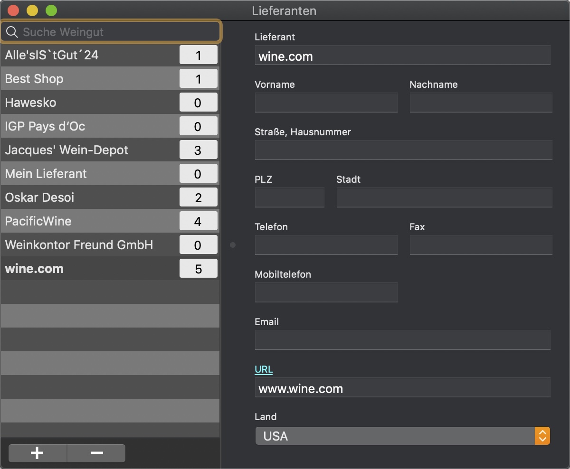Screen dimensions: 570x469
Task: Click the count badge next to PacificWine
Action: click(x=199, y=221)
